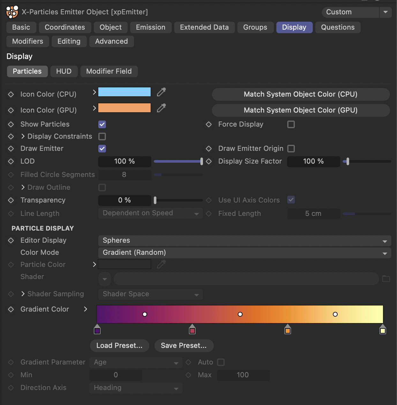Image resolution: width=397 pixels, height=405 pixels.
Task: Expand the Icon Color (CPU) color chevron
Action: (94, 92)
